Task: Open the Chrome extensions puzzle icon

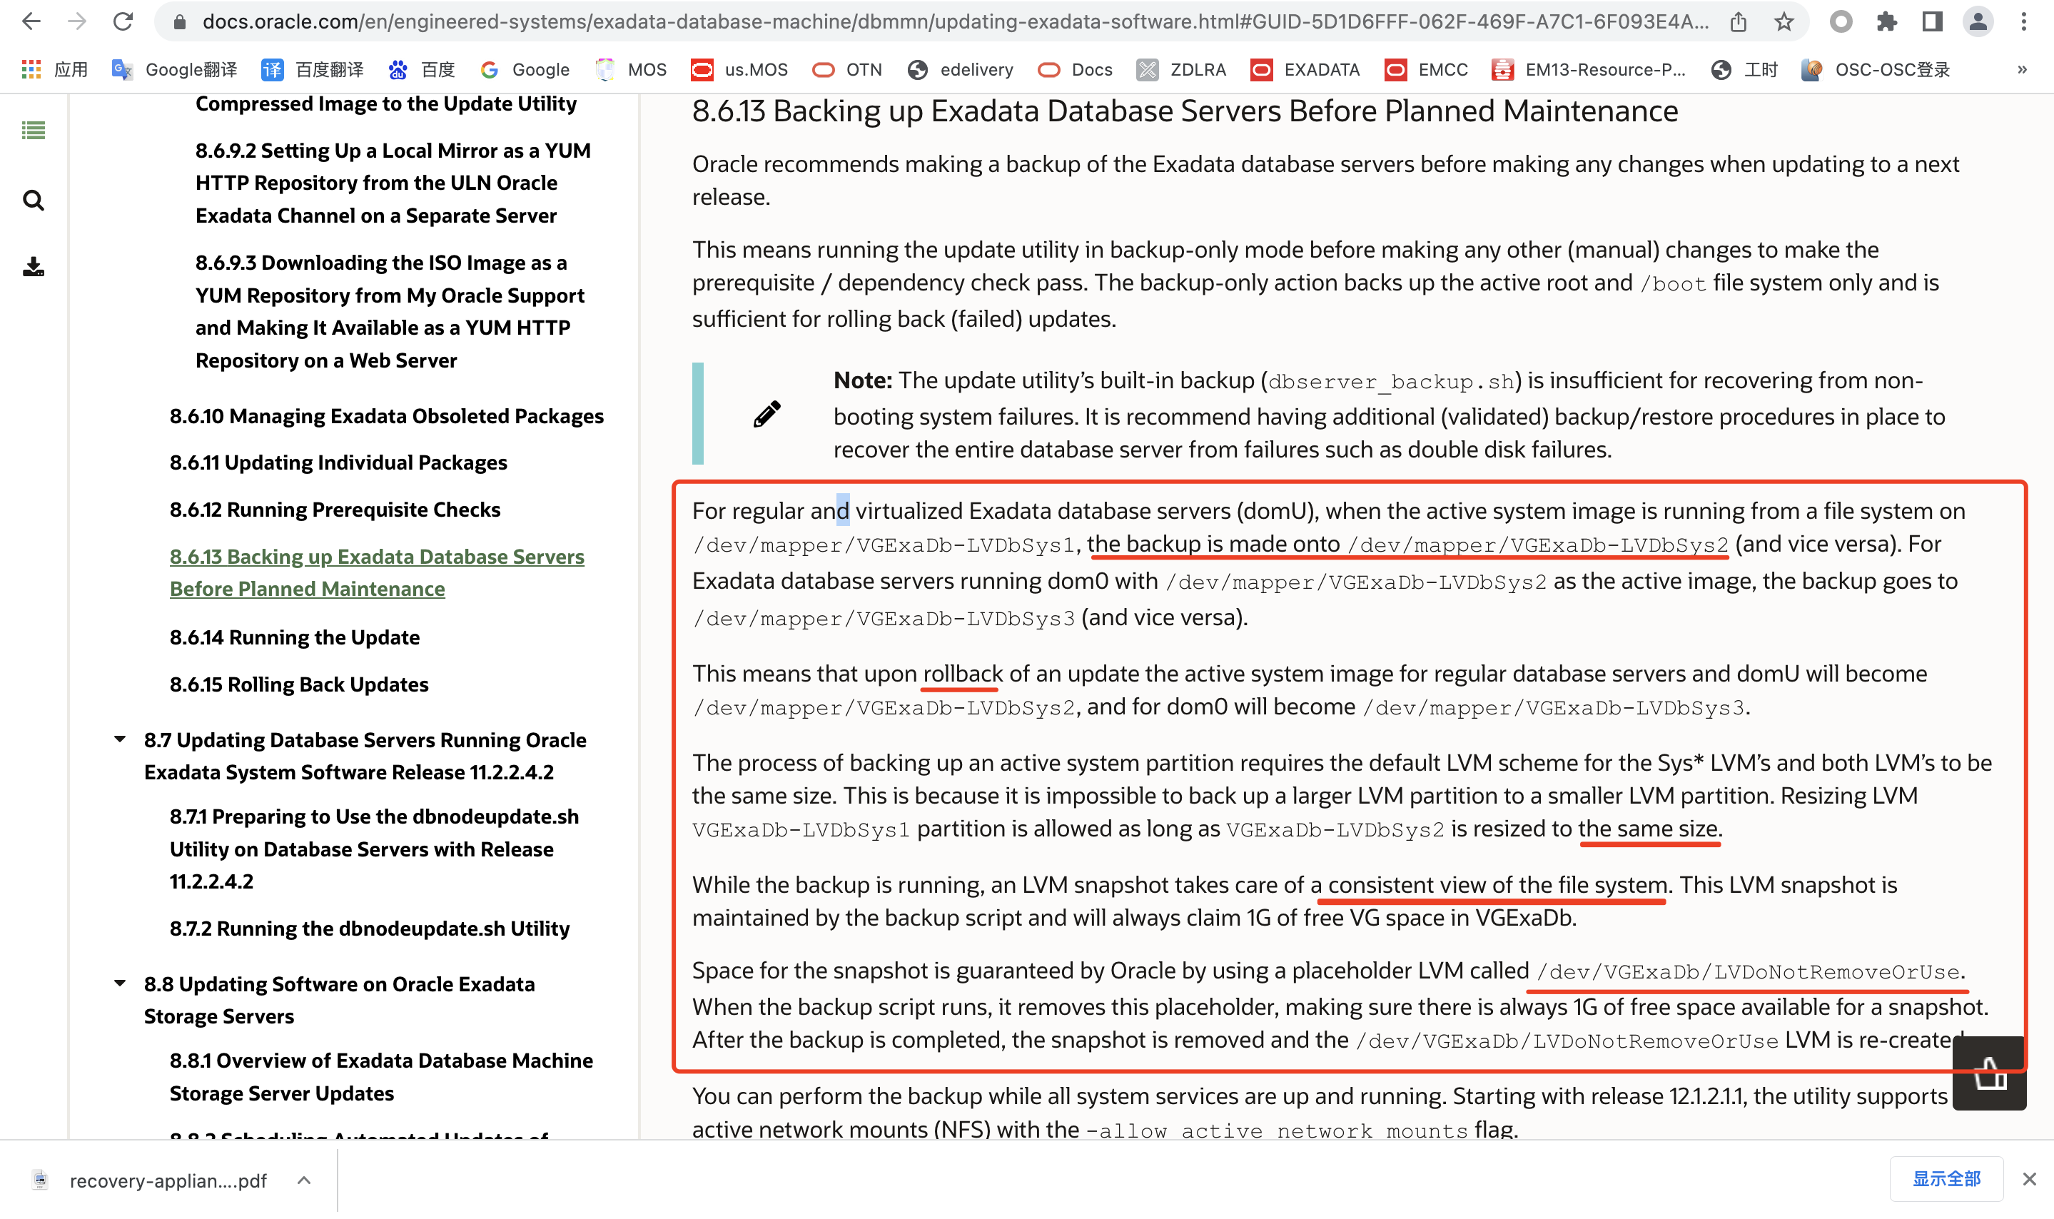Action: tap(1886, 21)
